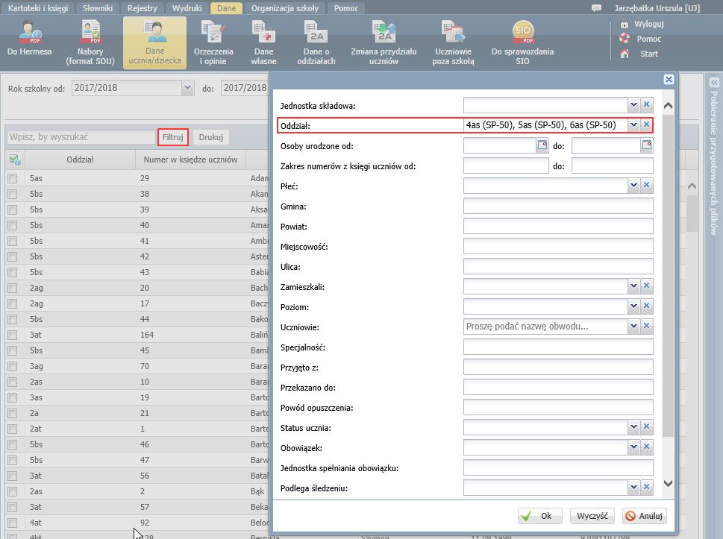The image size is (723, 539).
Task: Click dialog scrollbar down arrow
Action: click(668, 483)
